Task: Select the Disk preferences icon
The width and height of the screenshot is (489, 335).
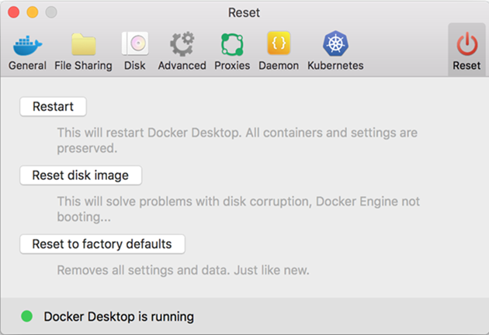Action: [x=134, y=44]
